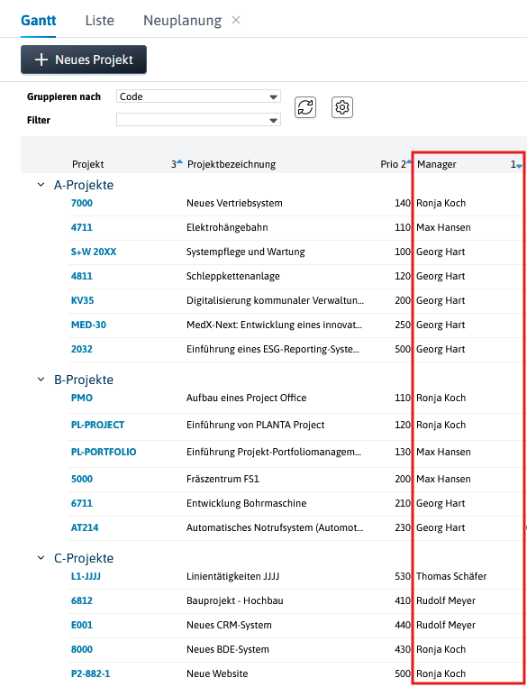Close the Neuplanung tab with X
The image size is (527, 687).
coord(236,20)
